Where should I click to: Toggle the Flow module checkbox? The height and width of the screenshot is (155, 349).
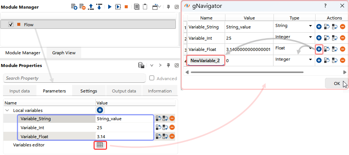(x=11, y=24)
